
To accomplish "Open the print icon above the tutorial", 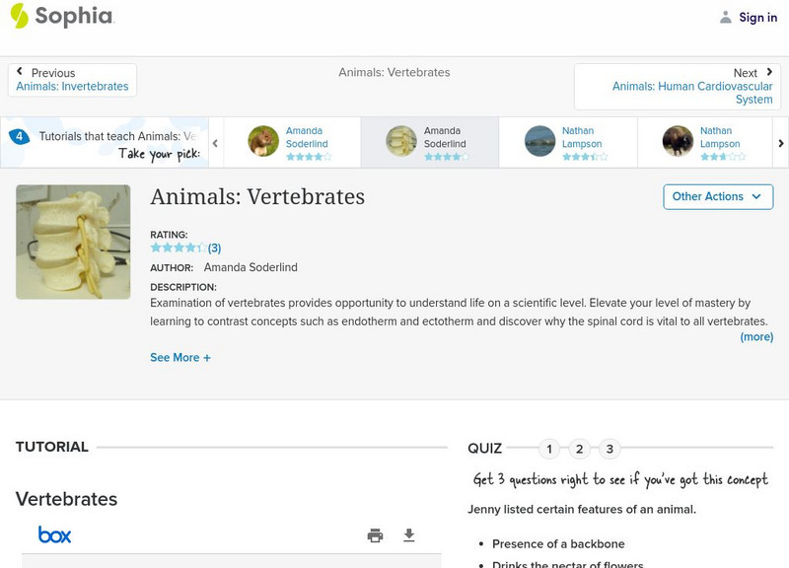I will pyautogui.click(x=375, y=534).
